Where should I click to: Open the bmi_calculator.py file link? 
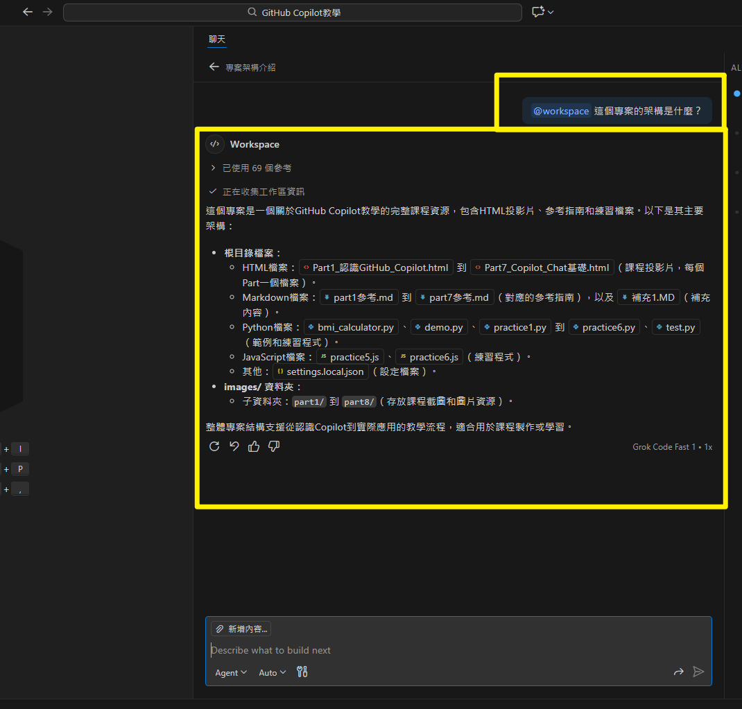pos(350,327)
